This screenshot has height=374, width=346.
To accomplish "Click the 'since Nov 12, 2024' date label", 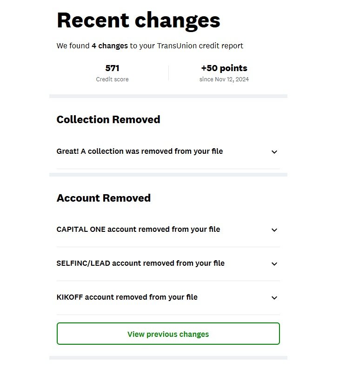I will [224, 79].
